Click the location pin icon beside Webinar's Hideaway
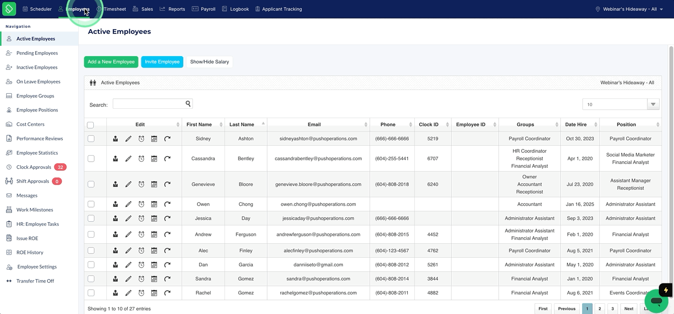The width and height of the screenshot is (674, 314). tap(598, 9)
